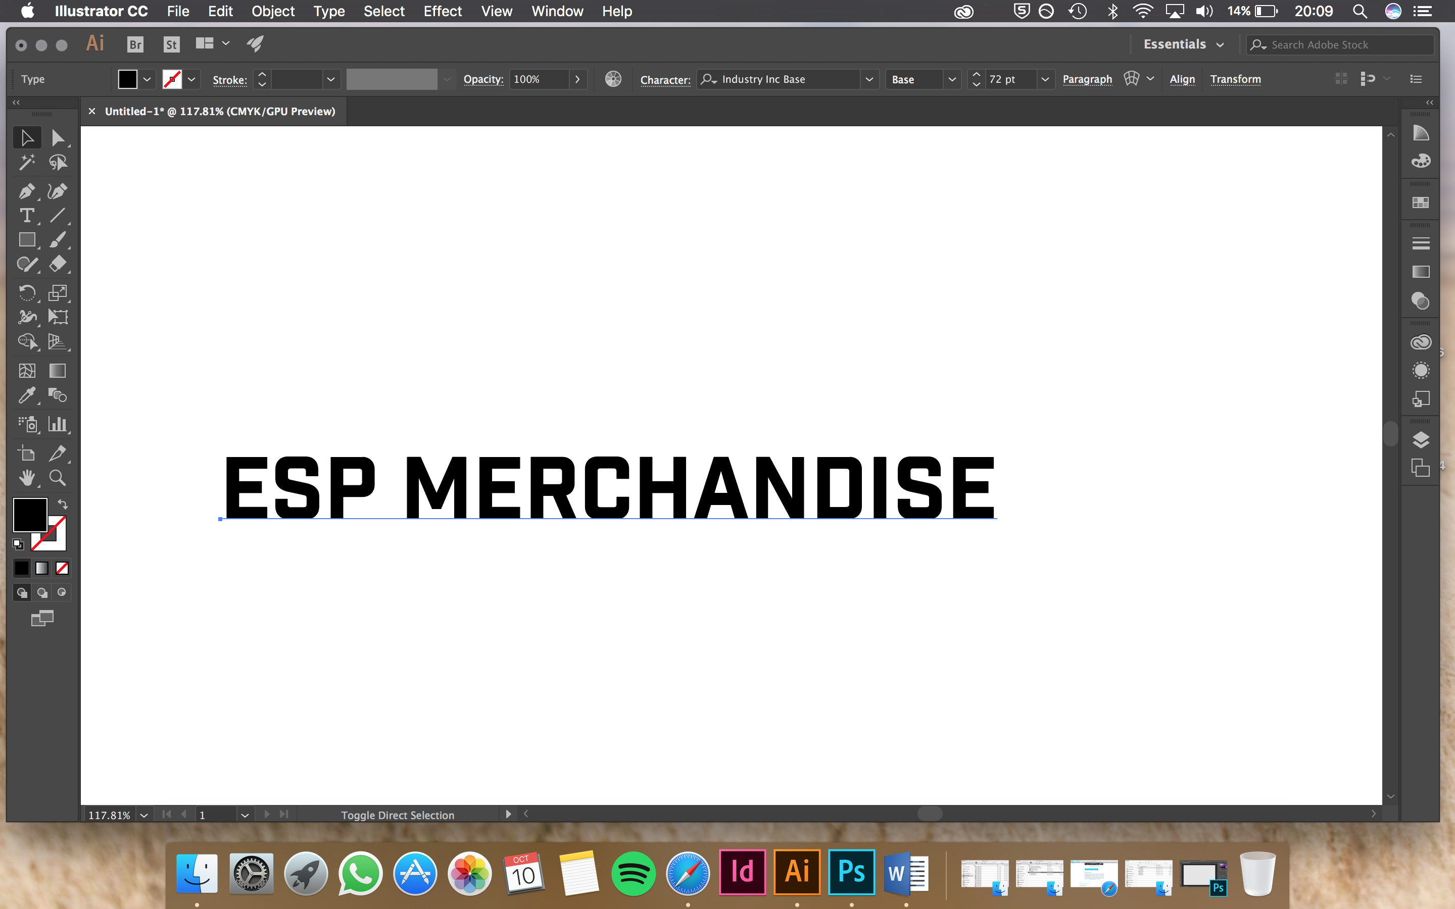Enable Draw Inside mode
This screenshot has height=909, width=1455.
tap(62, 593)
